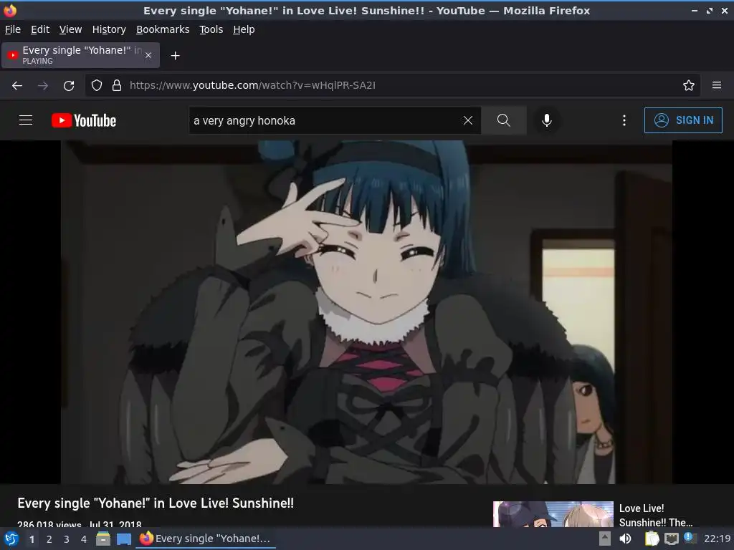
Task: Go to the YouTube home logo
Action: [x=84, y=120]
